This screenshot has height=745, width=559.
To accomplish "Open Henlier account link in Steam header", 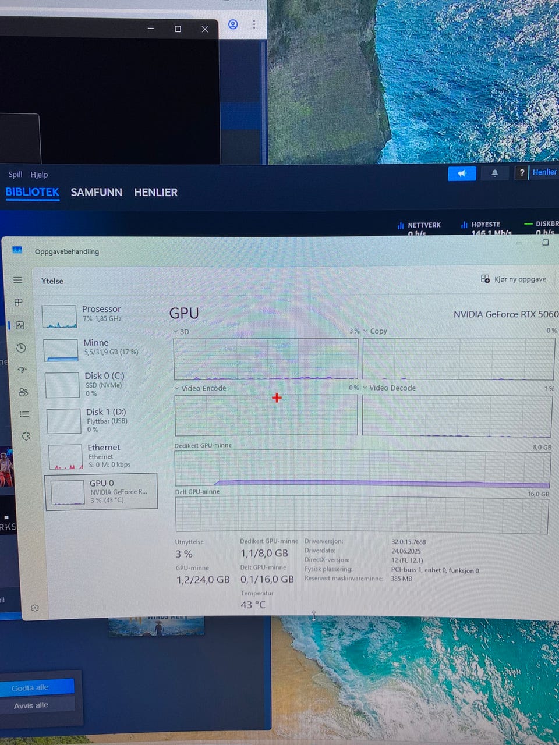I will [544, 172].
